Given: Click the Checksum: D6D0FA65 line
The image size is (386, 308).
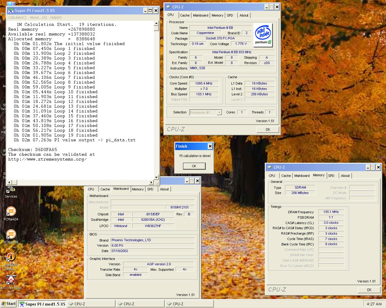Looking at the screenshot, I should [33, 149].
